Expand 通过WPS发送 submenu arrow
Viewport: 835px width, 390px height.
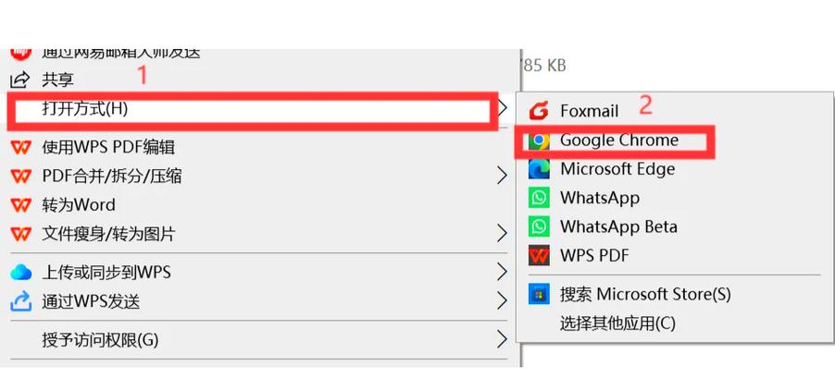click(502, 302)
